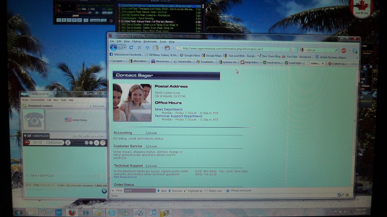This screenshot has height=217, width=387.
Task: Reload the Sager page in Firefox
Action: click(x=131, y=47)
